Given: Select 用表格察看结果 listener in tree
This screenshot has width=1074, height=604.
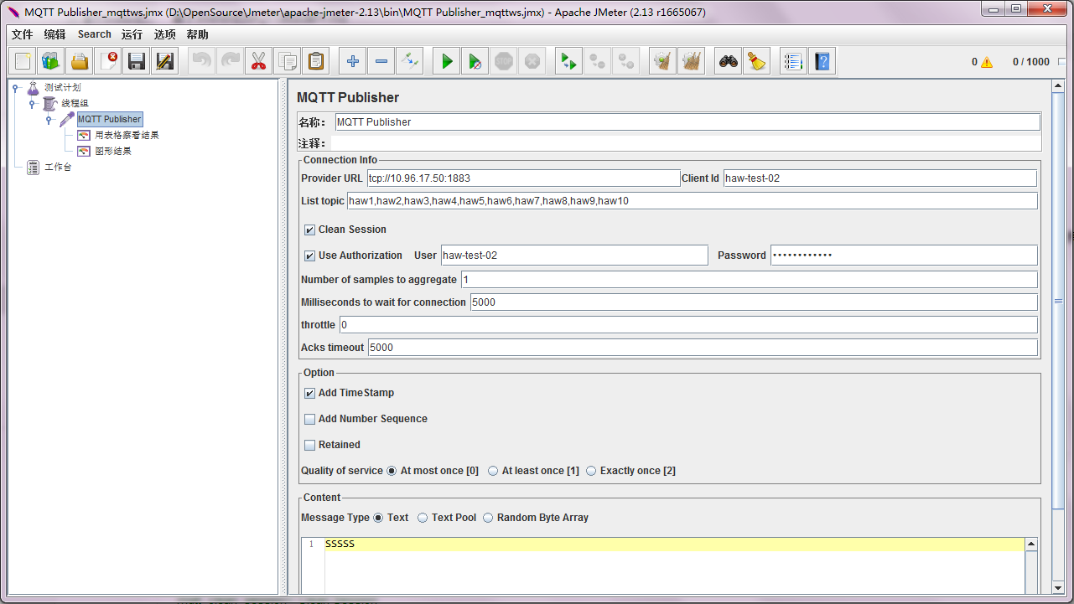Looking at the screenshot, I should [127, 135].
